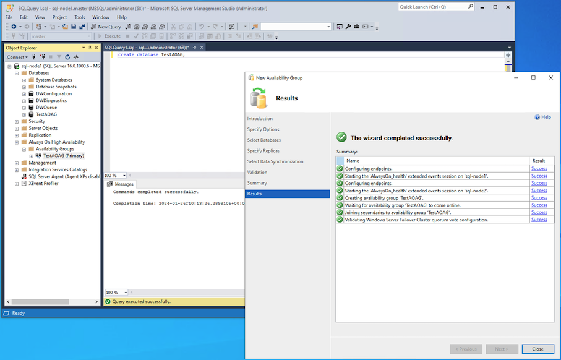
Task: Click the DAX query icon
Action: [162, 27]
